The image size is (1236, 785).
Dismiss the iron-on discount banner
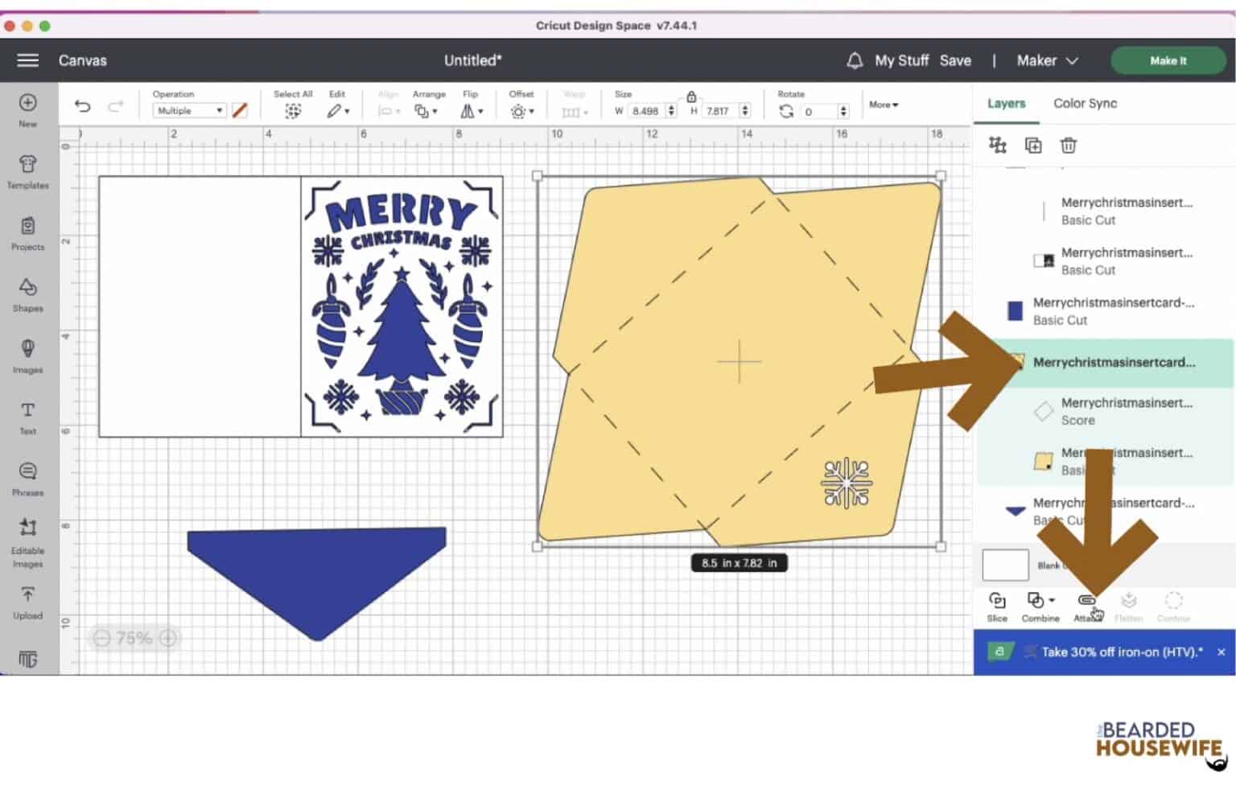1222,652
